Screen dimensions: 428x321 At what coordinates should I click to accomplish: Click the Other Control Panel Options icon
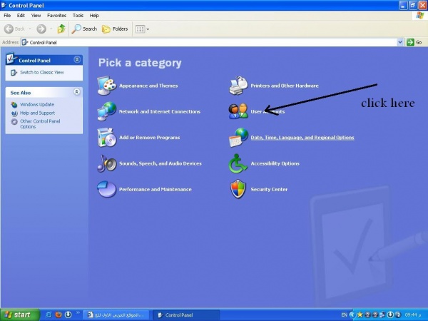click(14, 122)
